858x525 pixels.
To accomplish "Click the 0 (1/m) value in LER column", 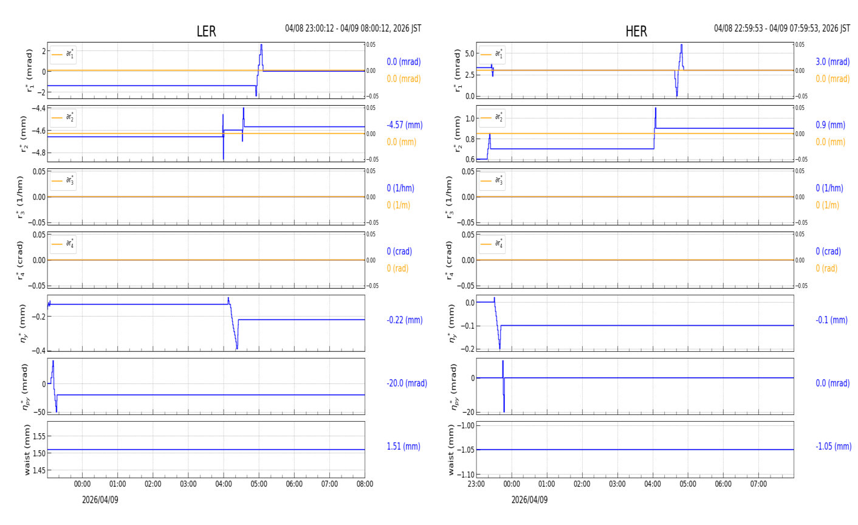I will [399, 205].
